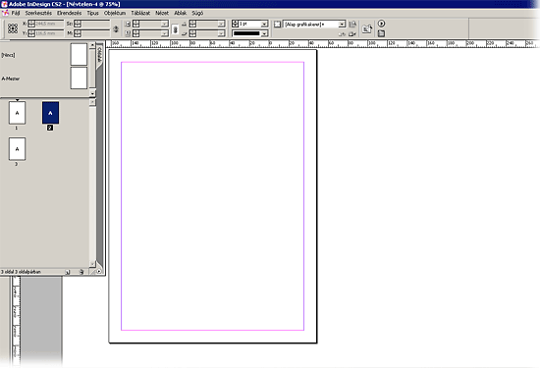Click the reference point locator grid icon
Screen dimensions: 540x368
[x=13, y=28]
